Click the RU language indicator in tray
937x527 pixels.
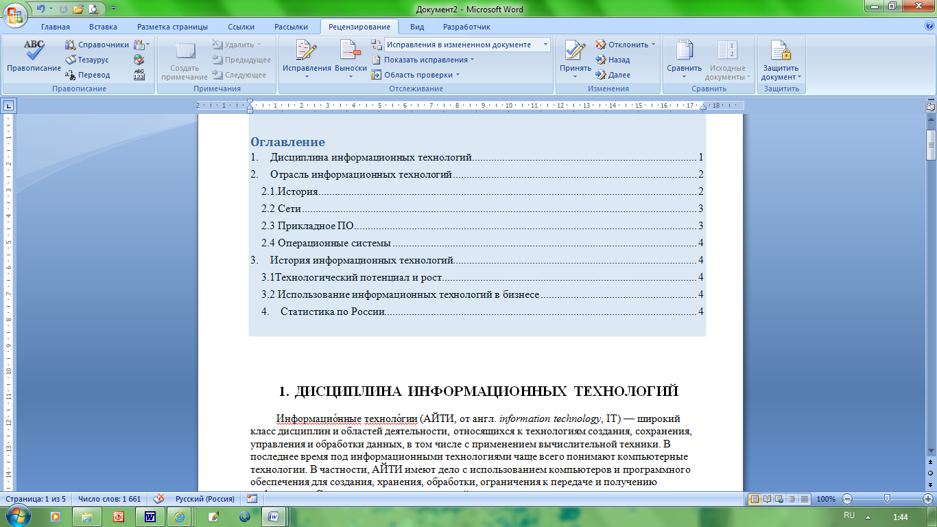[x=849, y=515]
